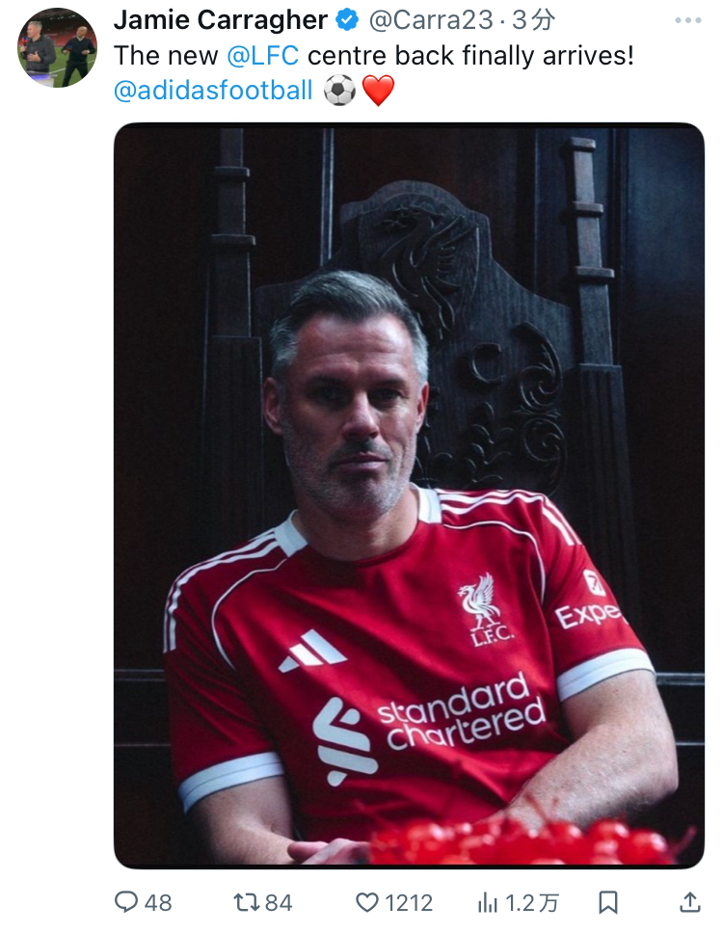723x933 pixels.
Task: Open the @adidasfootball mention link
Action: click(x=213, y=91)
